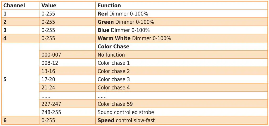269x126 pixels.
Task: Click the Color Chase heading cell
Action: (113, 47)
